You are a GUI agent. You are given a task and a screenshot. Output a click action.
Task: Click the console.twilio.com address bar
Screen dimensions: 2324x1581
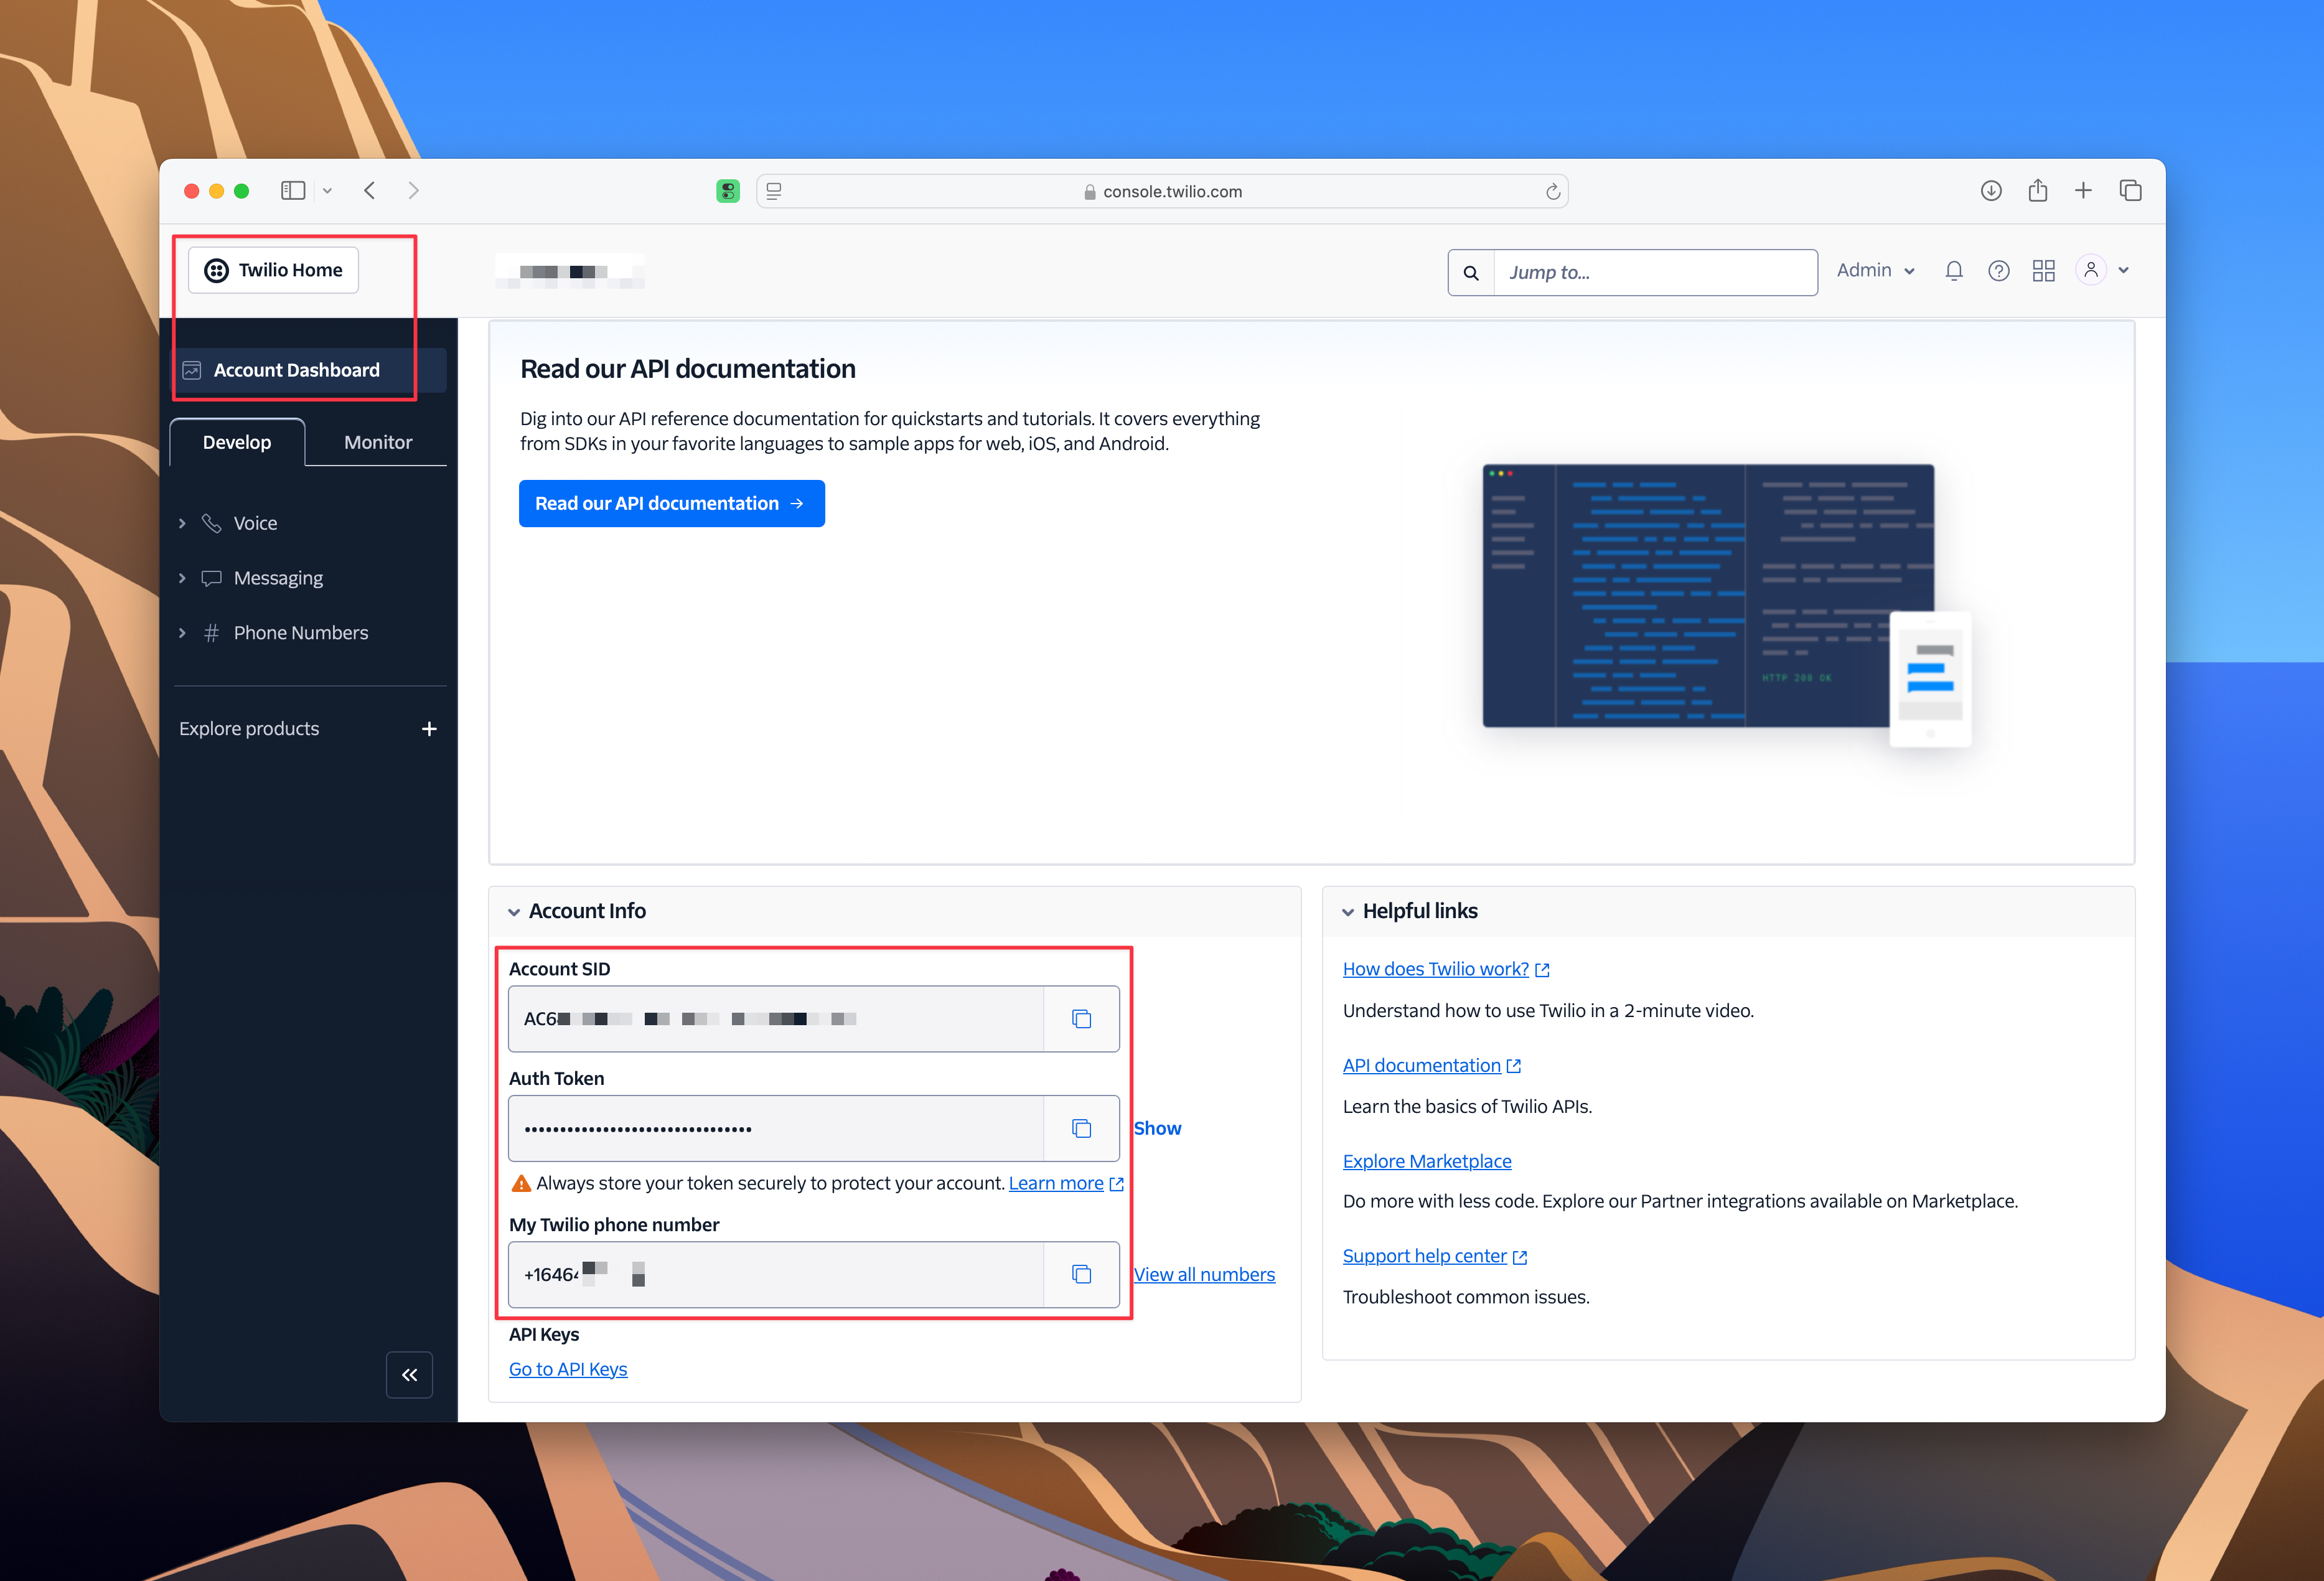(x=1162, y=191)
